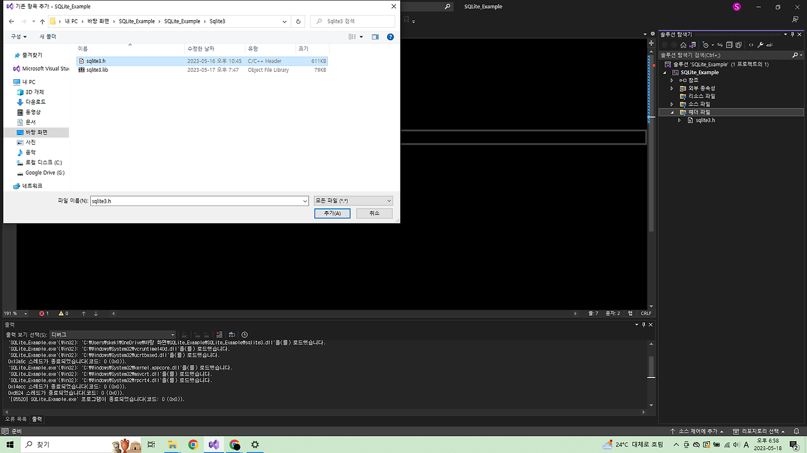Switch to the 오류 목록 tab

(x=15, y=418)
